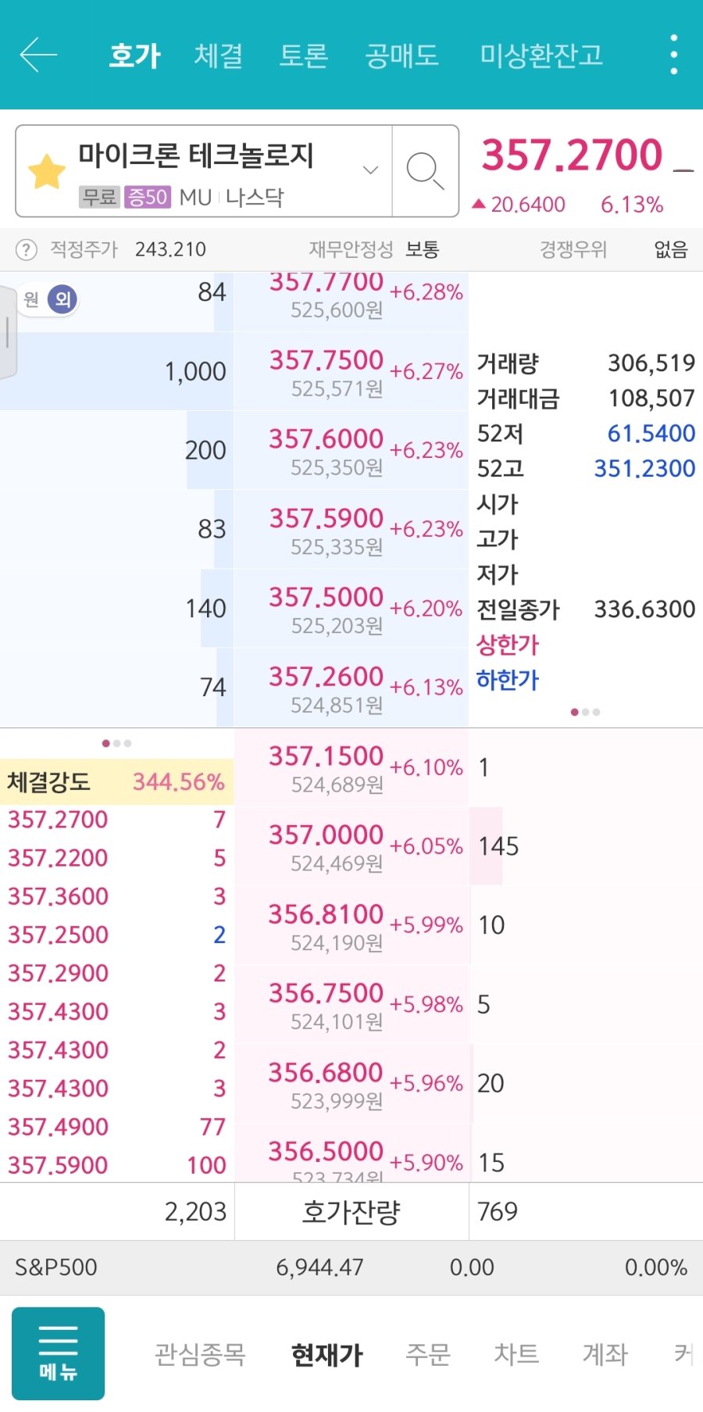Screen dimensions: 703x1412
Task: Pull out the left side panel handle
Action: click(7, 332)
